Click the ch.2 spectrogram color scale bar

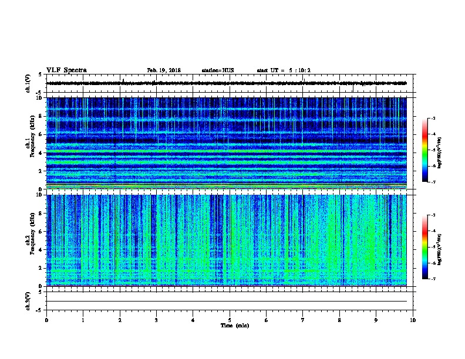[x=425, y=247]
